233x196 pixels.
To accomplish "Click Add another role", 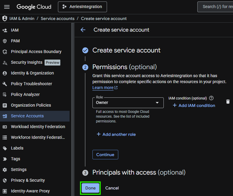I will (116, 134).
